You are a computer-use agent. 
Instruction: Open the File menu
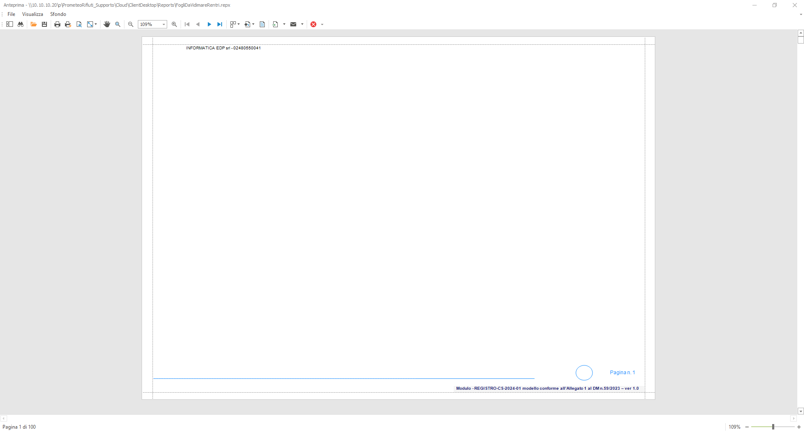(11, 14)
